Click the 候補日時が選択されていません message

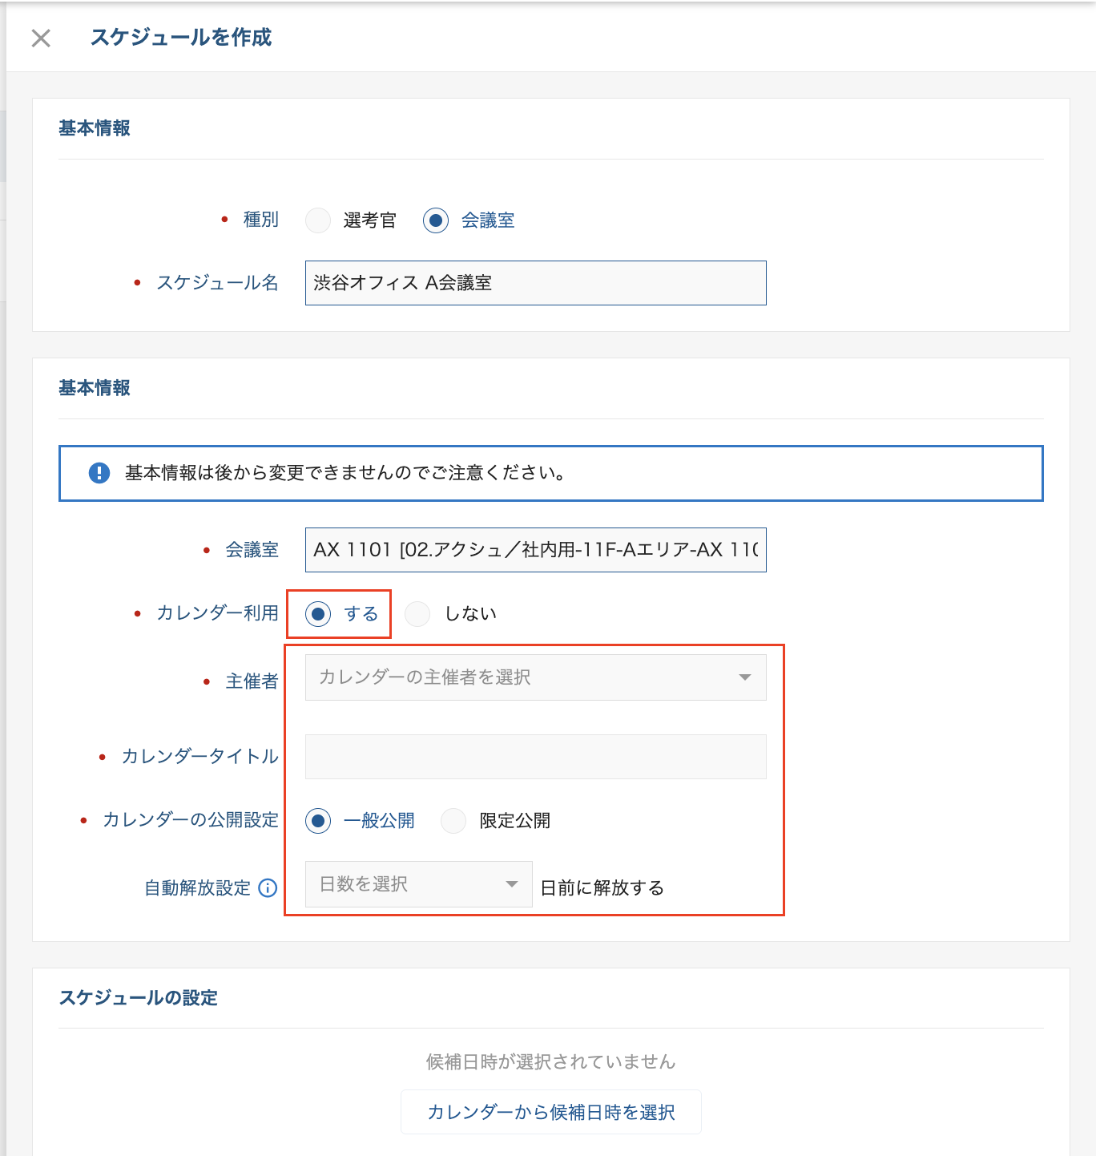(550, 1062)
